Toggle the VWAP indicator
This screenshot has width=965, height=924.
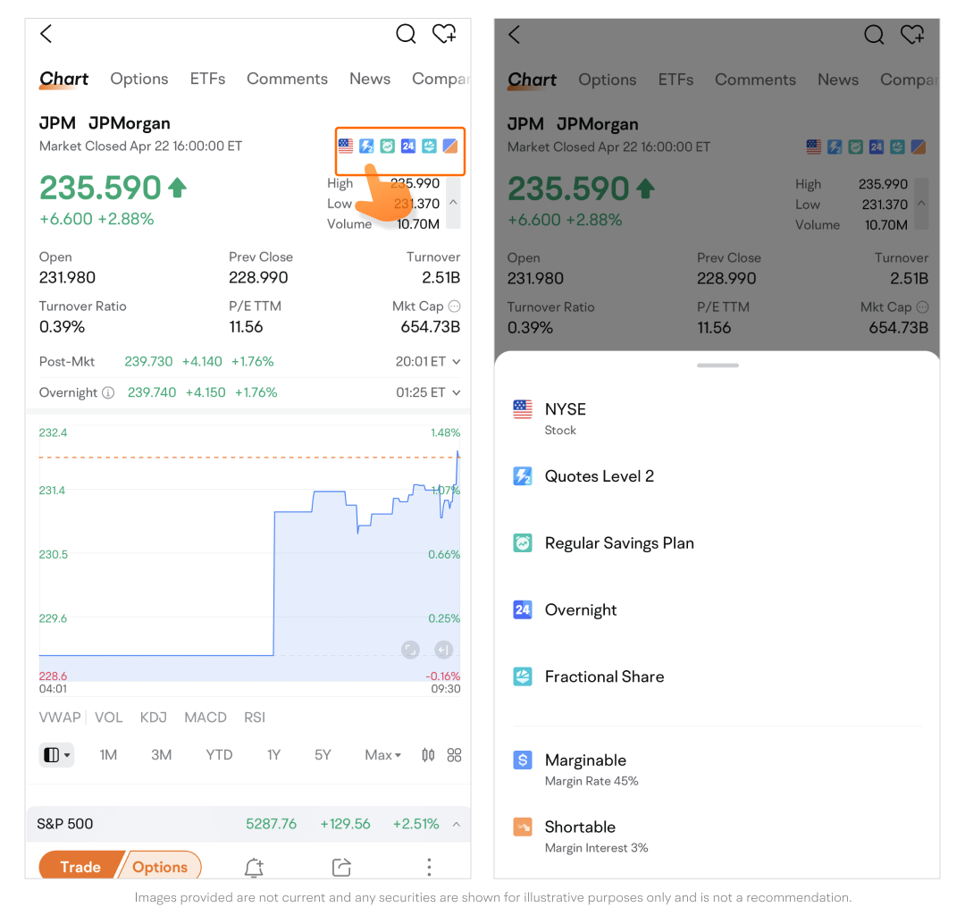click(x=59, y=718)
